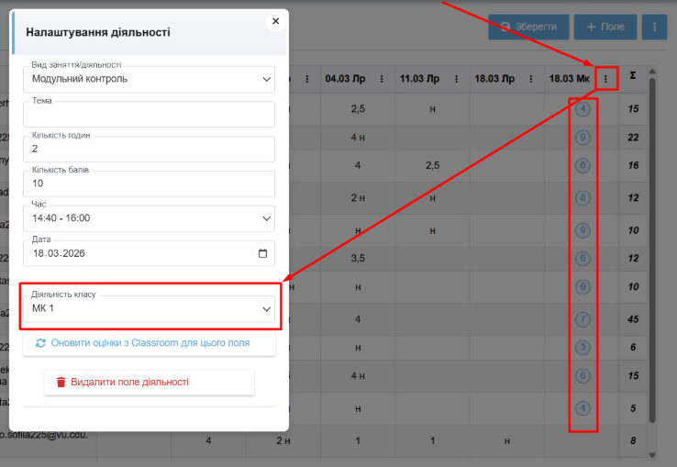The height and width of the screenshot is (467, 677).
Task: Open the three-dot menu next to Поле button
Action: tap(654, 27)
